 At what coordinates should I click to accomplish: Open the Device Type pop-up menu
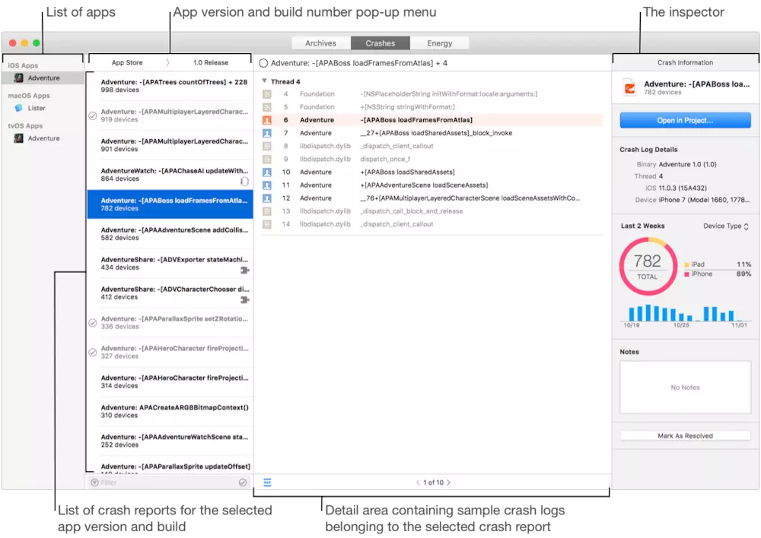click(725, 226)
